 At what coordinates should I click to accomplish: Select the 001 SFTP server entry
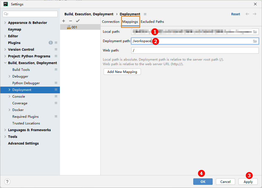(74, 27)
